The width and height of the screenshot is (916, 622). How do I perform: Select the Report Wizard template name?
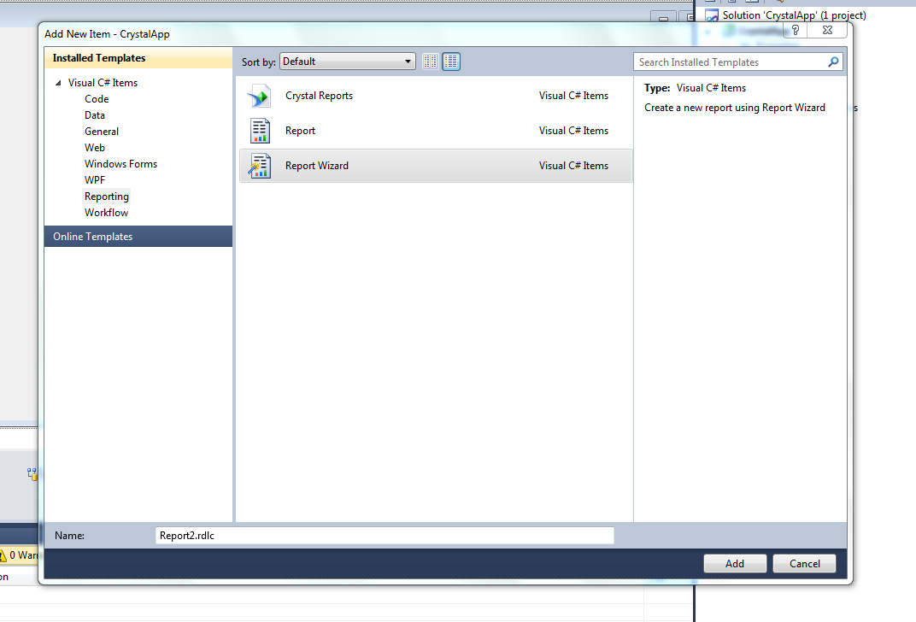click(317, 166)
